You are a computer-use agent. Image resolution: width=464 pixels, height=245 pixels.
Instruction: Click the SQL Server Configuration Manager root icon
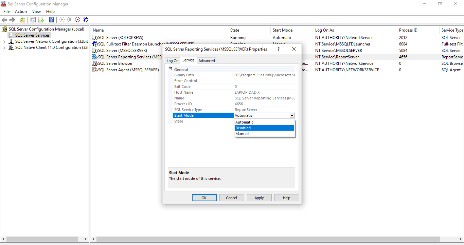[5, 29]
